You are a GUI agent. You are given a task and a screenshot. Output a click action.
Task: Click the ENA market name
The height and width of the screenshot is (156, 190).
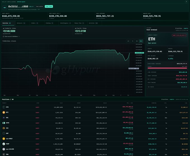click(7, 154)
